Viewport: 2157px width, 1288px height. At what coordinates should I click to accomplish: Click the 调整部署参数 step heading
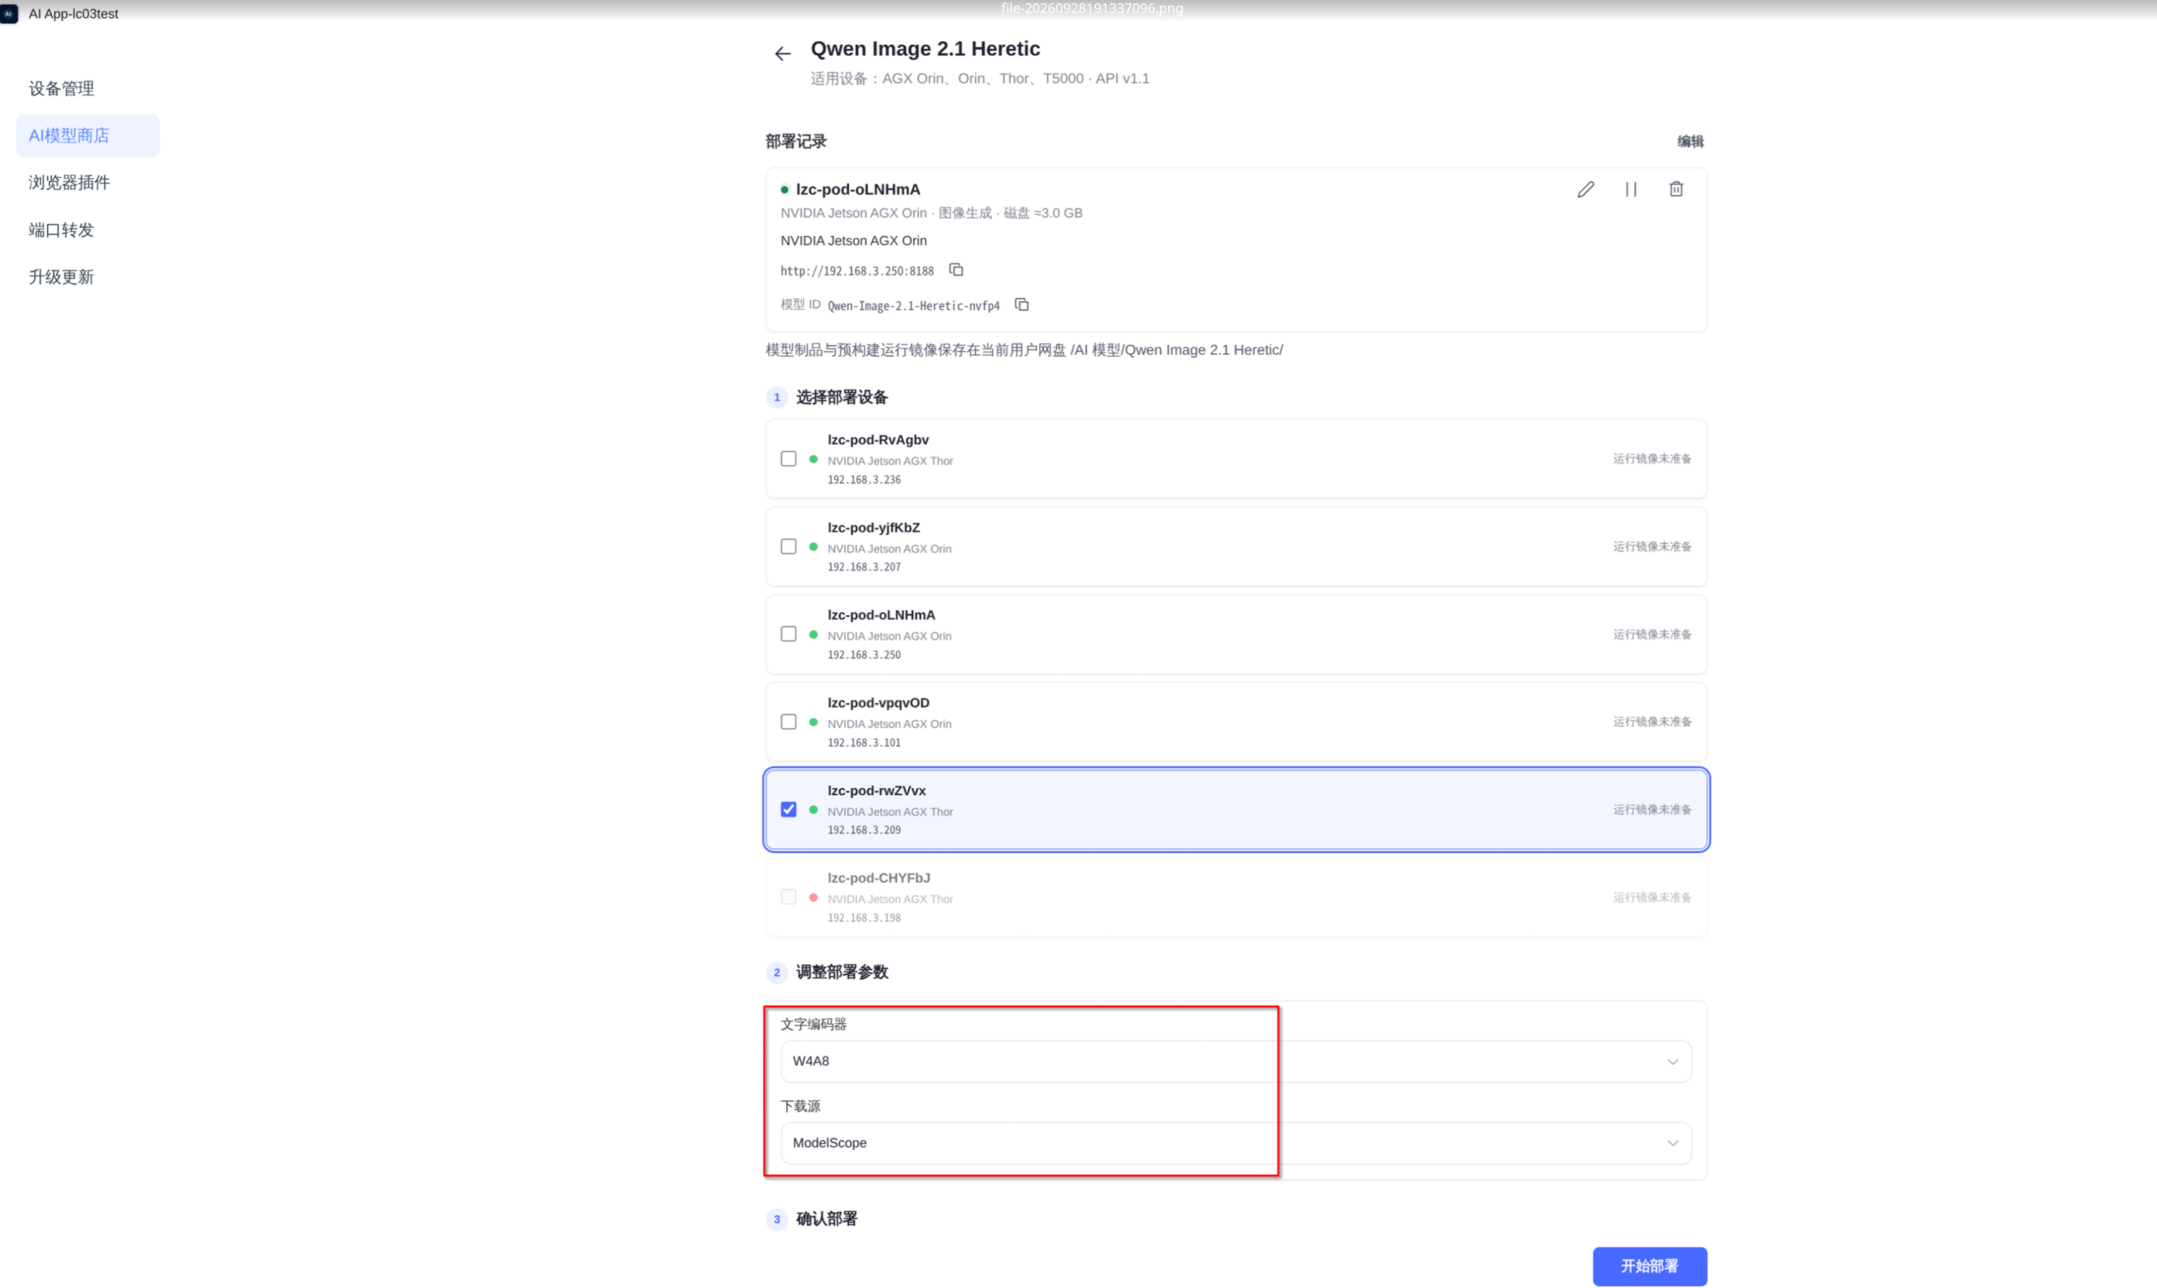pyautogui.click(x=842, y=972)
